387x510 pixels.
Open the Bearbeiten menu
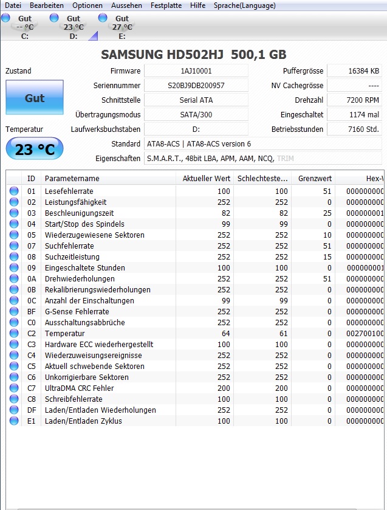(47, 5)
